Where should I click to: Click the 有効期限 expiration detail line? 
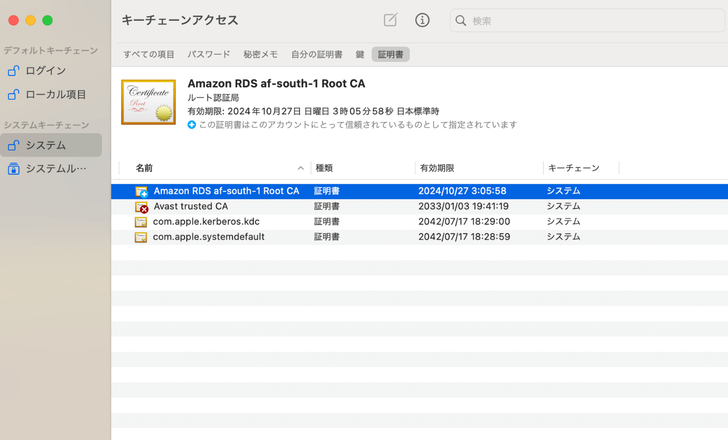point(314,111)
